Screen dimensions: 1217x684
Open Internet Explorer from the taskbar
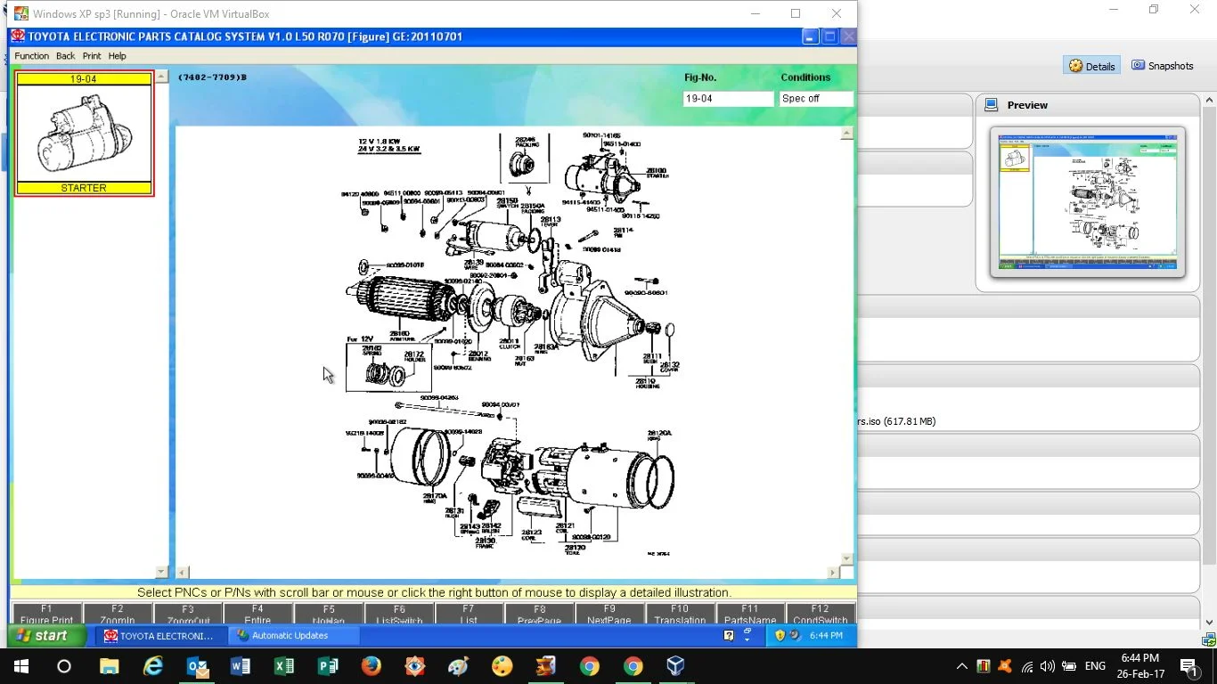pos(153,666)
